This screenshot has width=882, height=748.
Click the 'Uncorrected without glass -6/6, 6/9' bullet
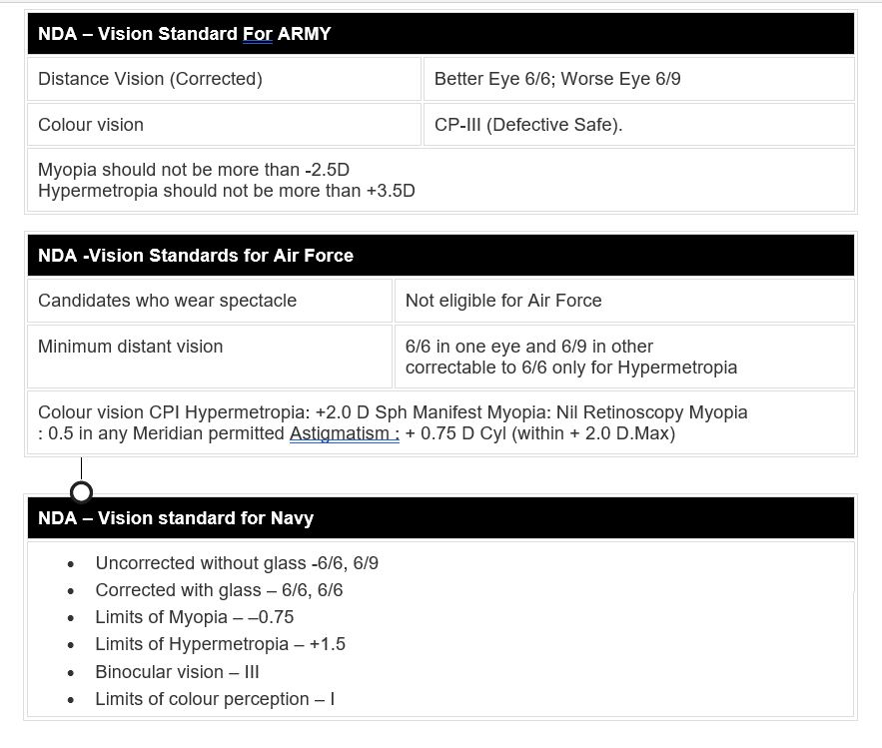pyautogui.click(x=237, y=563)
